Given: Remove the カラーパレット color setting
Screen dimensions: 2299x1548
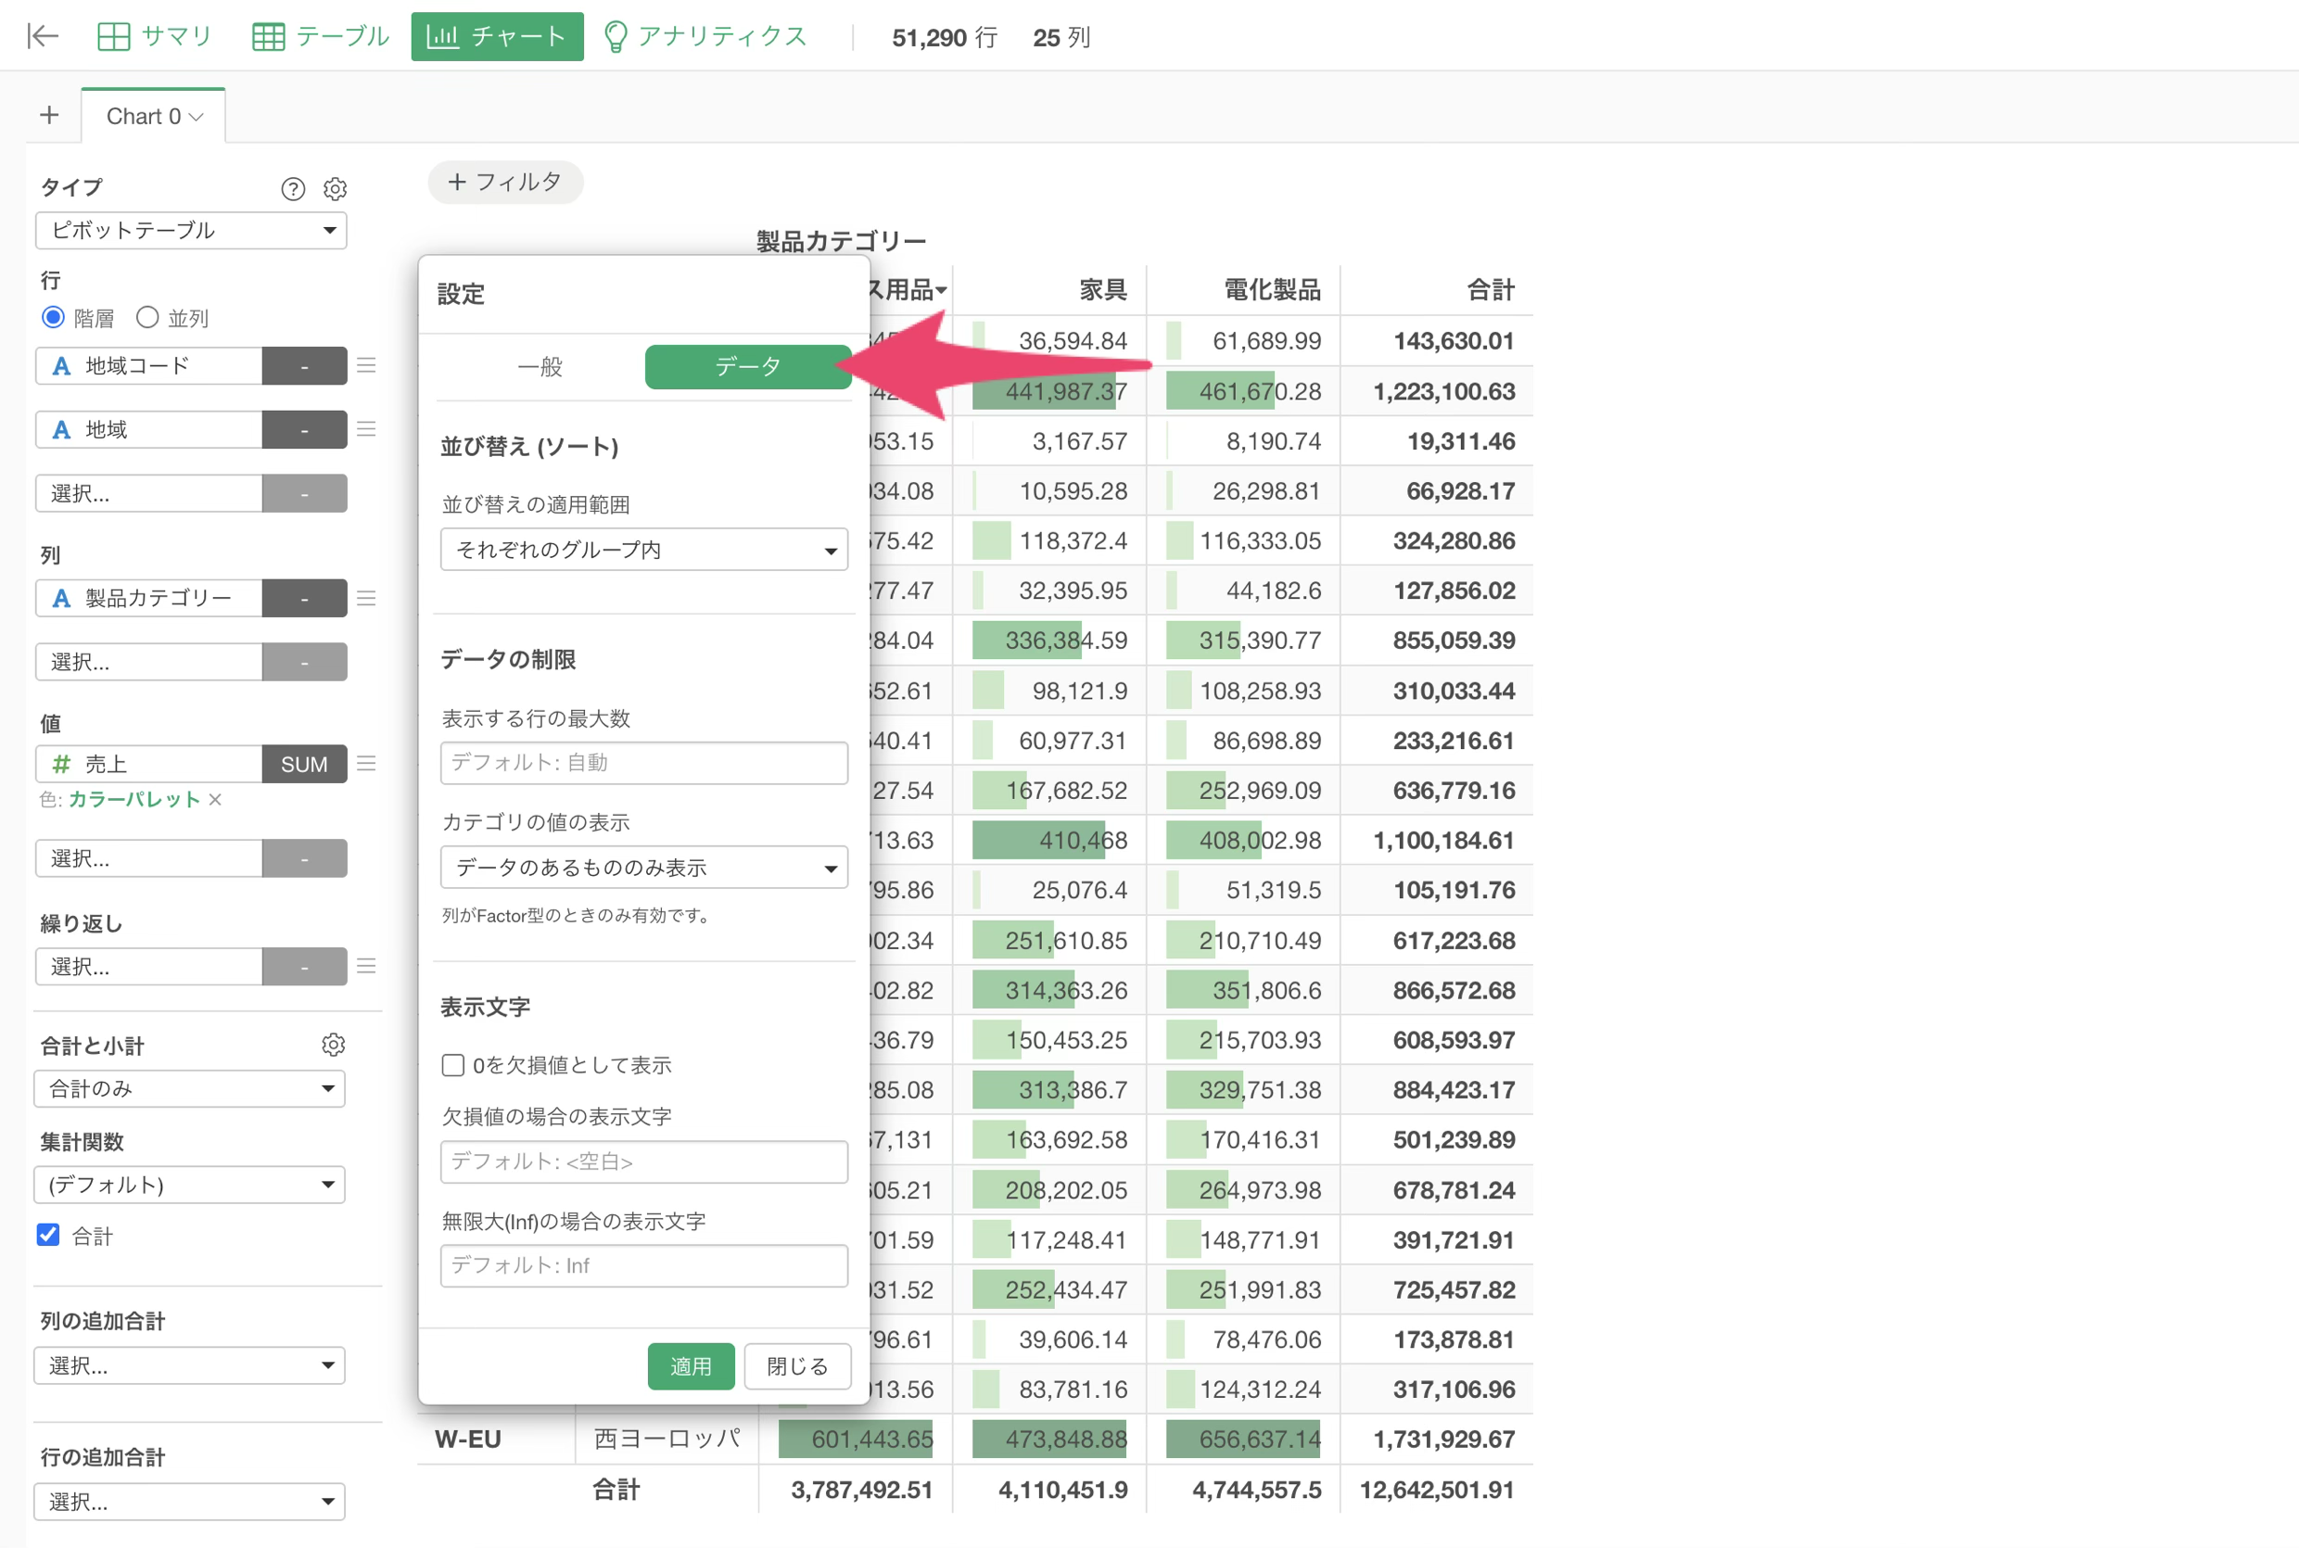Looking at the screenshot, I should click(215, 800).
